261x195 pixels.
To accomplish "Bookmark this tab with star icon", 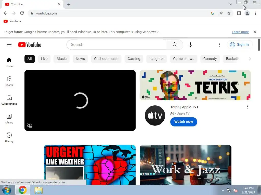I will [229, 13].
